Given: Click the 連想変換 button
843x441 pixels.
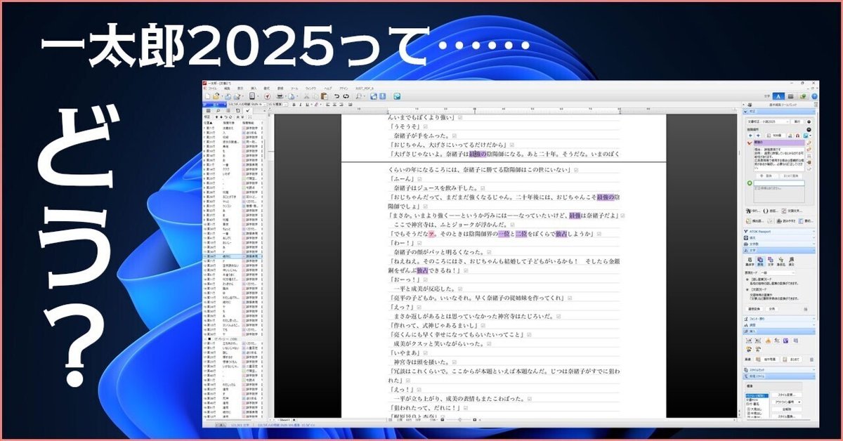Looking at the screenshot, I should (754, 309).
